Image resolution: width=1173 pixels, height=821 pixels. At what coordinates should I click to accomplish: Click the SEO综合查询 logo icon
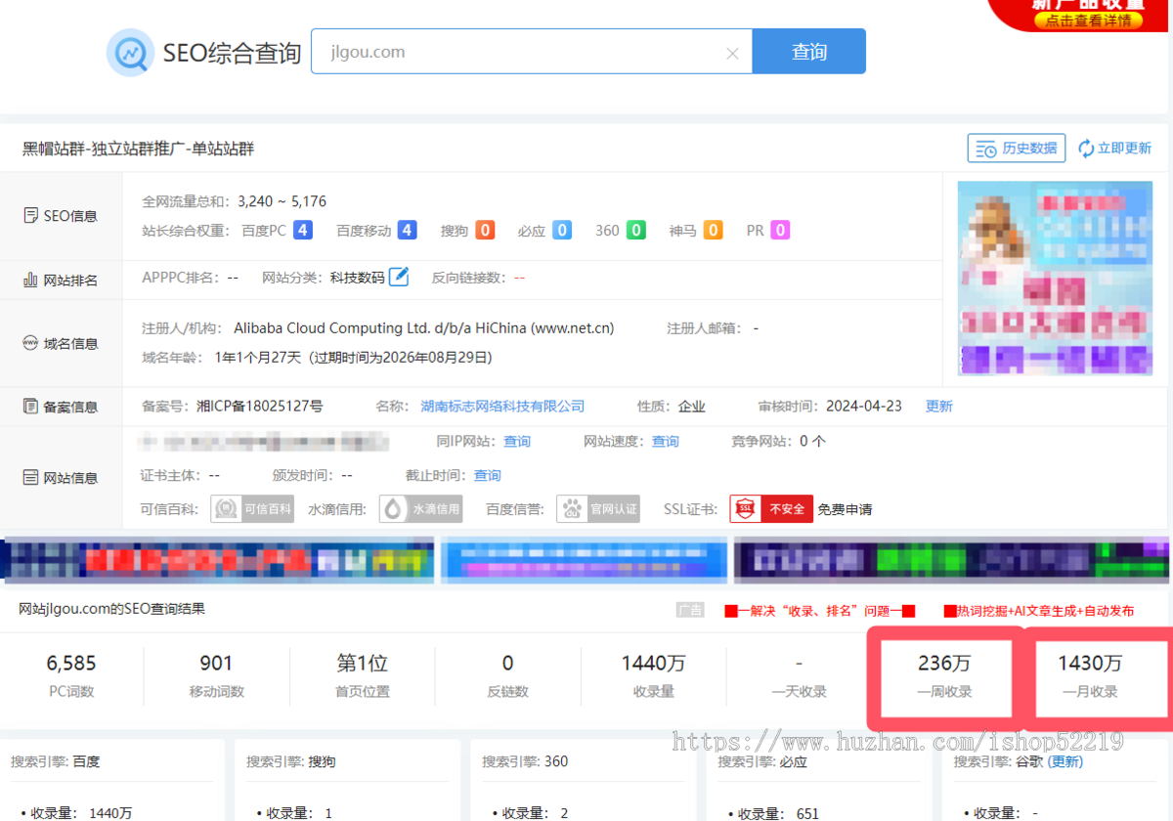(x=130, y=52)
